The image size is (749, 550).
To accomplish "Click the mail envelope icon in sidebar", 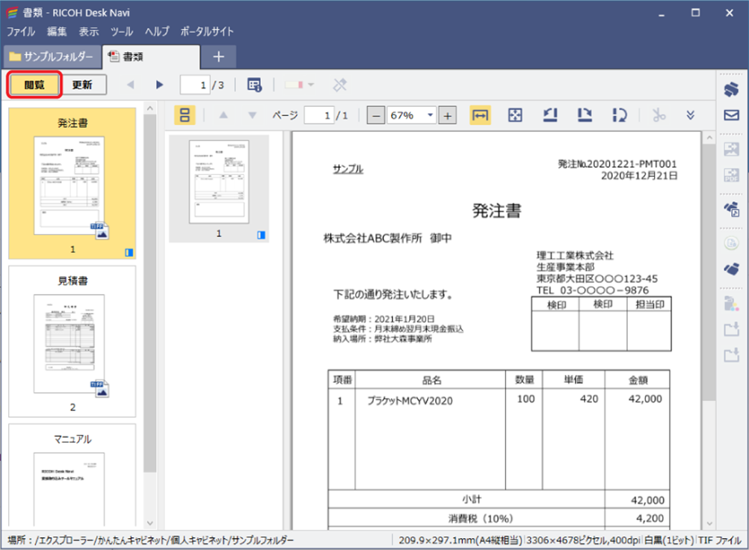I will pos(731,115).
